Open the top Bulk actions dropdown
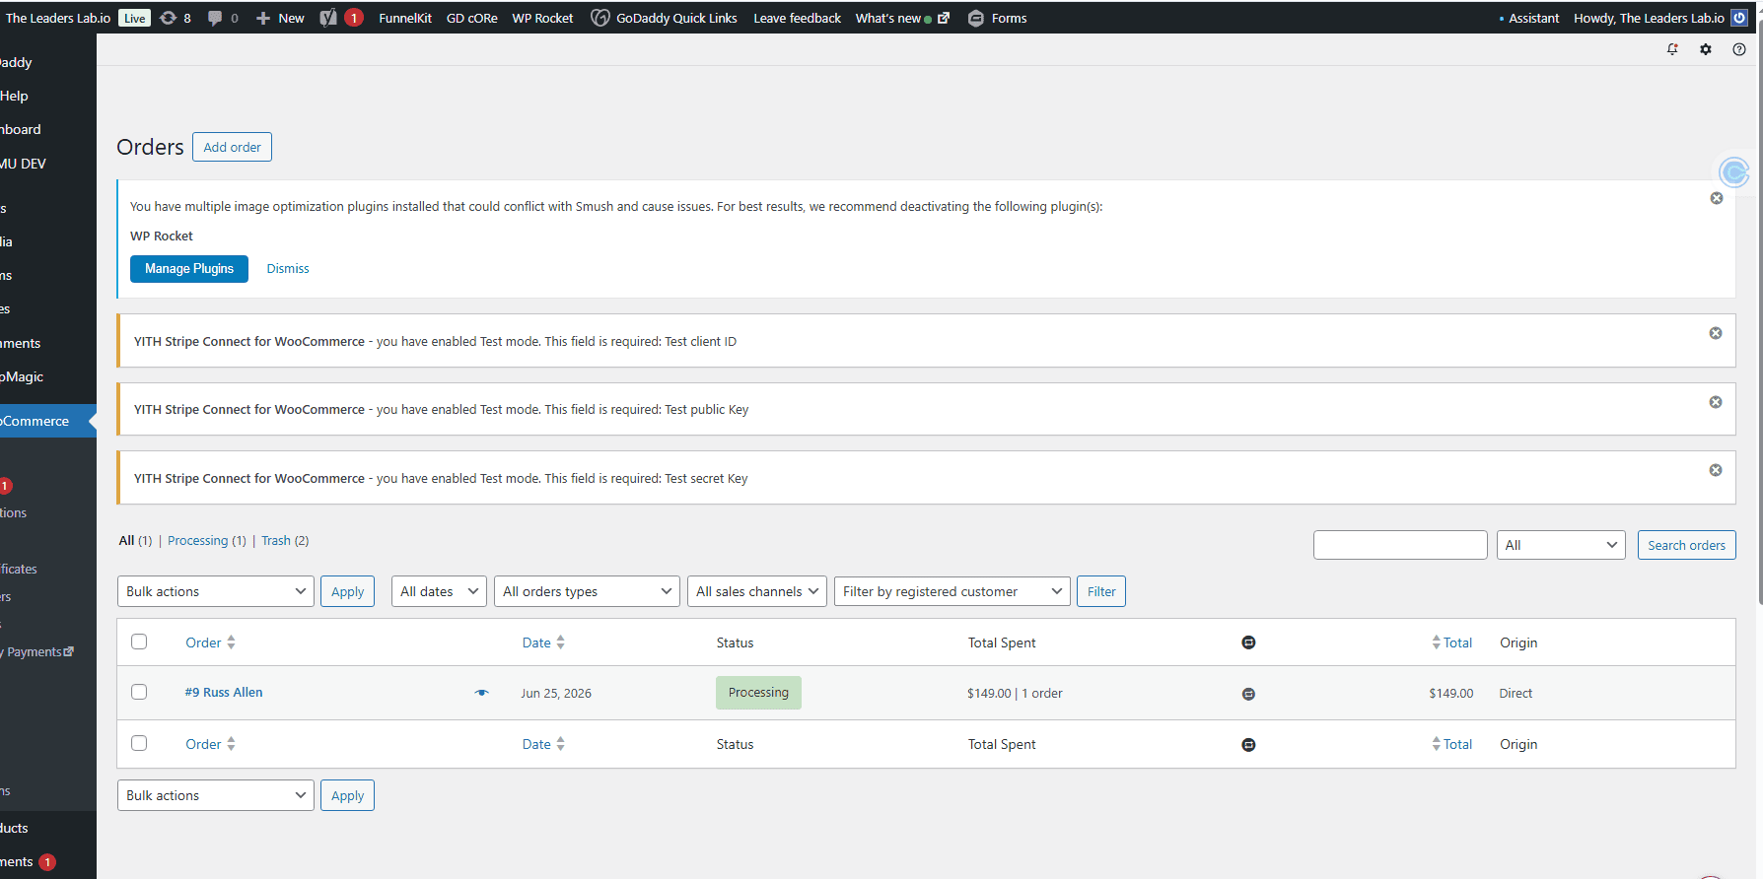The image size is (1763, 879). pos(216,591)
